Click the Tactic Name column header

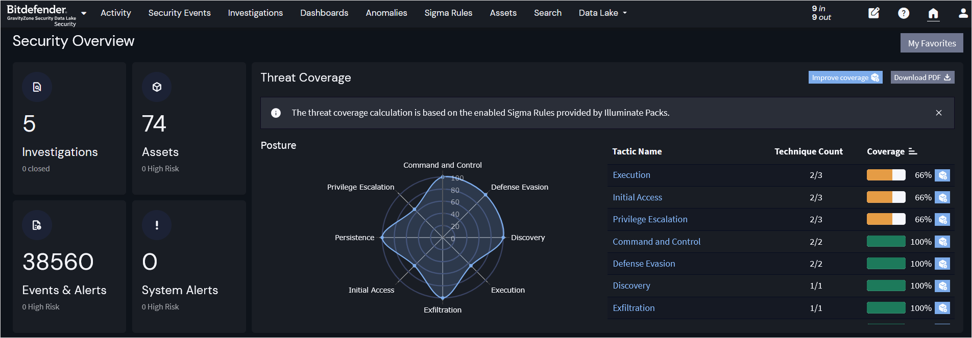pyautogui.click(x=637, y=151)
